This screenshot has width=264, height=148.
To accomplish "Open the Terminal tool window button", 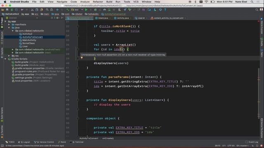I will point(77,142).
